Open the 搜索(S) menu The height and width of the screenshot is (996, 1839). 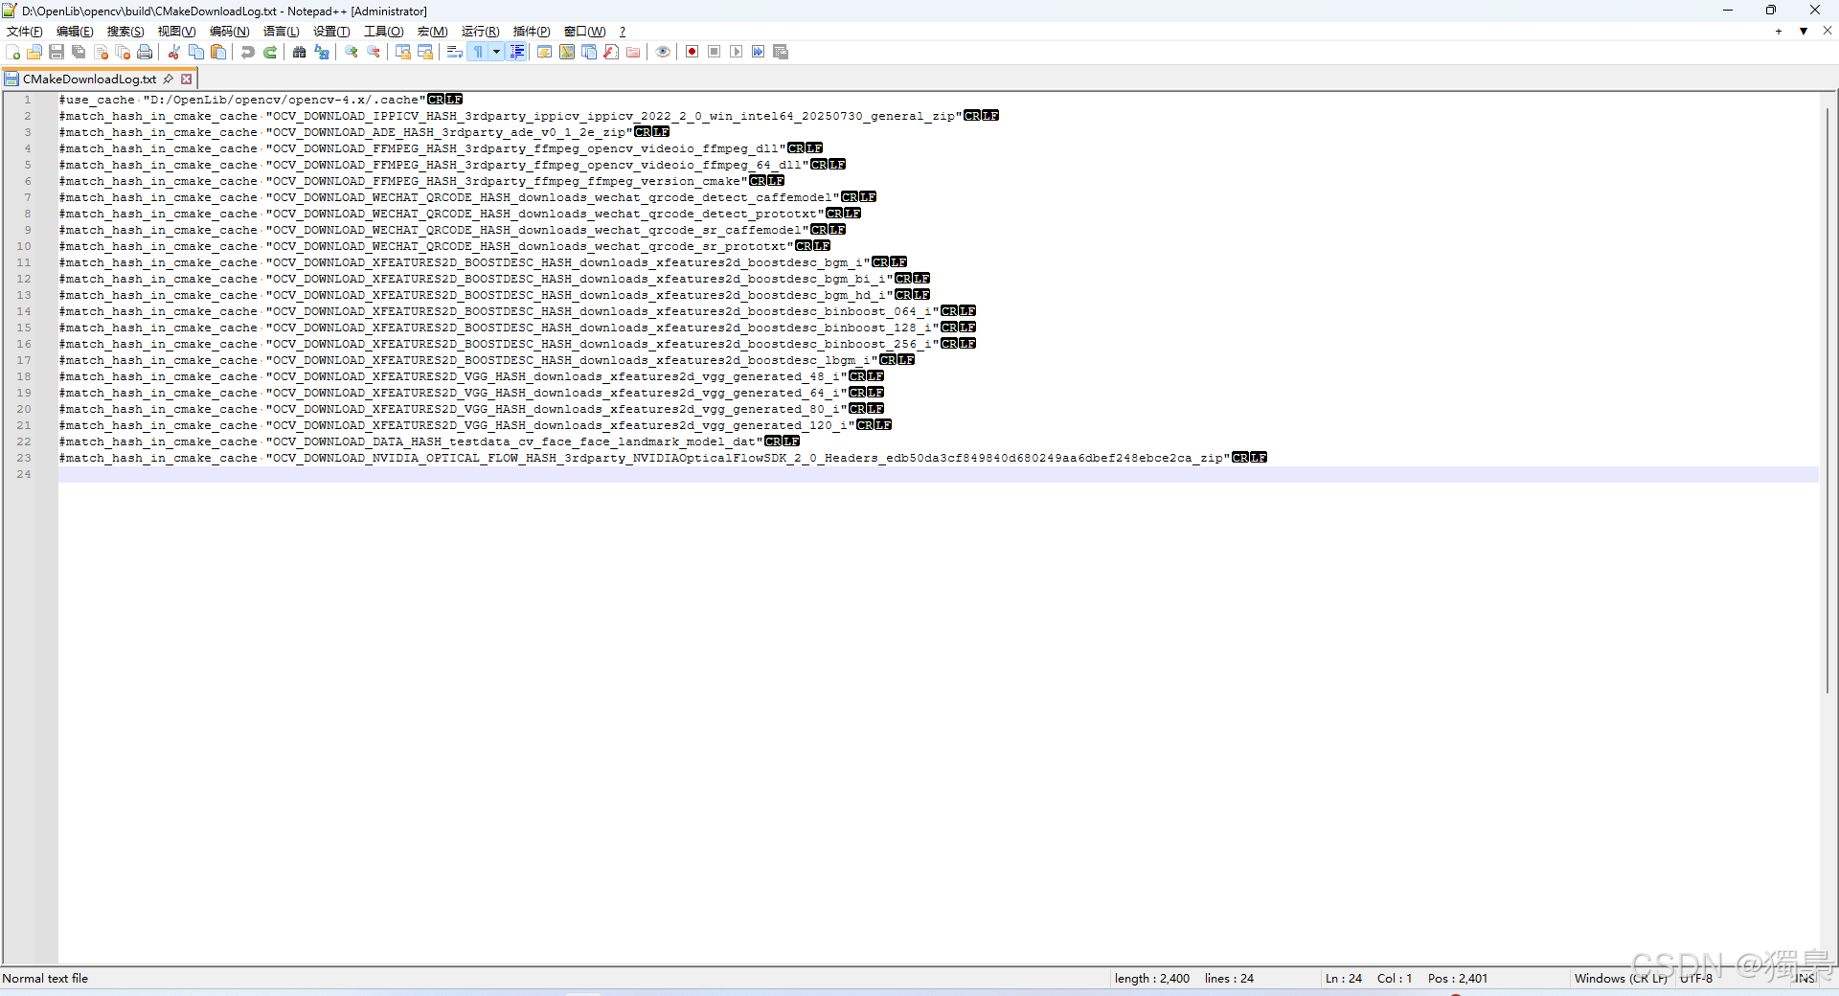(125, 32)
